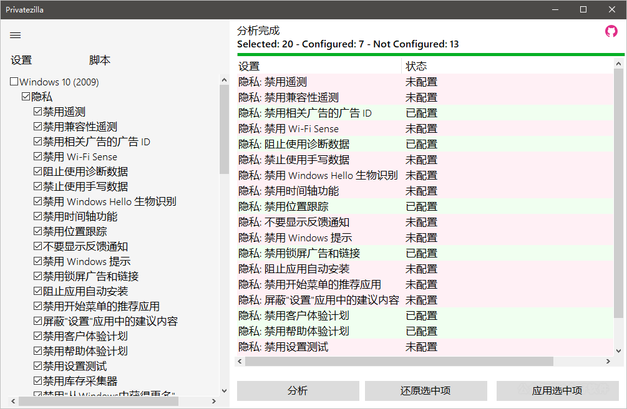The width and height of the screenshot is (627, 409).
Task: Click the results list scroll-left arrow
Action: [x=240, y=361]
